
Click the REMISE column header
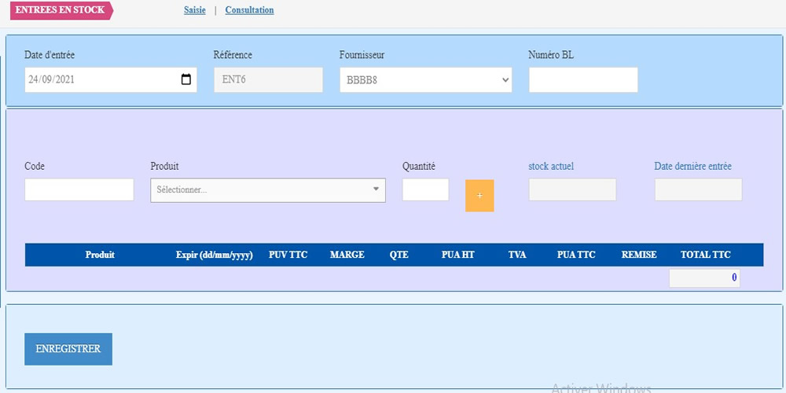pos(639,255)
